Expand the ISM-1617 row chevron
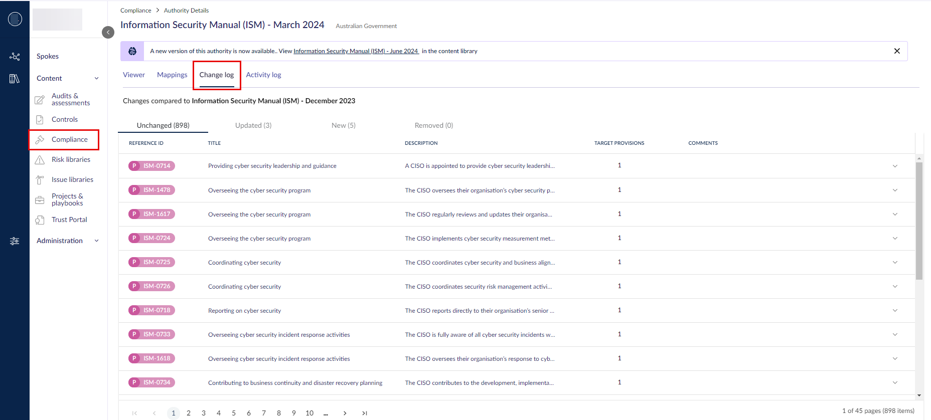Viewport: 931px width, 420px height. 895,214
